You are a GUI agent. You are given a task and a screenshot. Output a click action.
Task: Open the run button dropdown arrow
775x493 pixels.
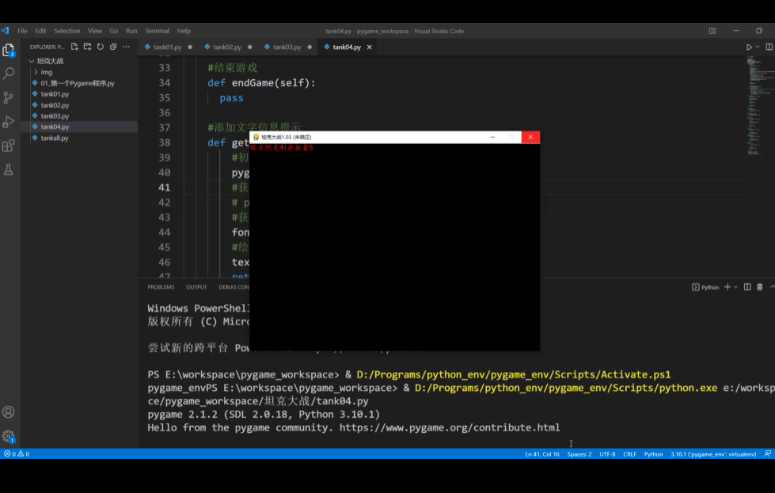(758, 47)
